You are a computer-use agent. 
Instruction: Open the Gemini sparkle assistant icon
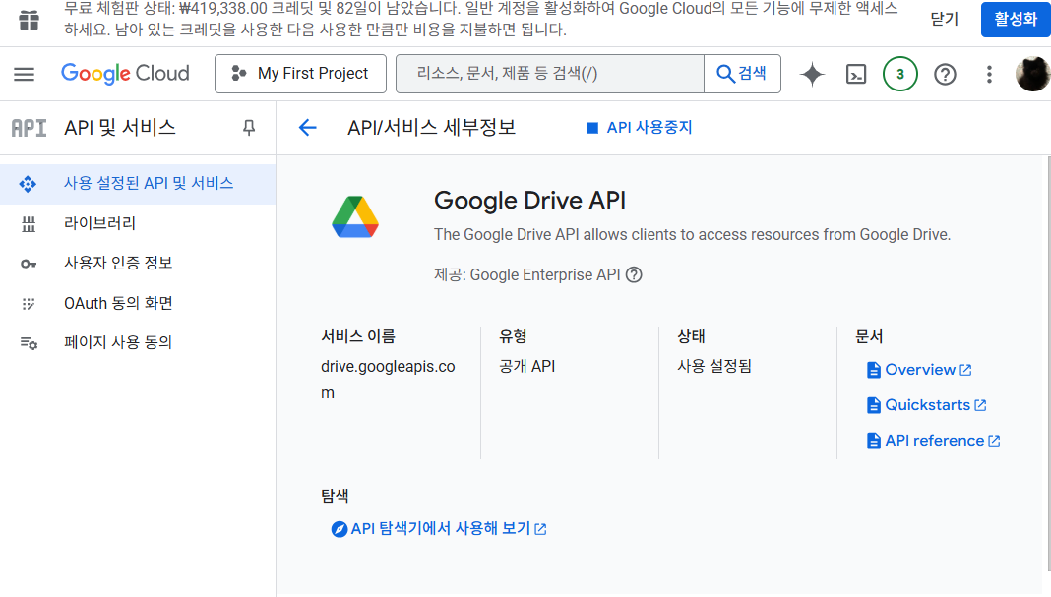(x=812, y=74)
